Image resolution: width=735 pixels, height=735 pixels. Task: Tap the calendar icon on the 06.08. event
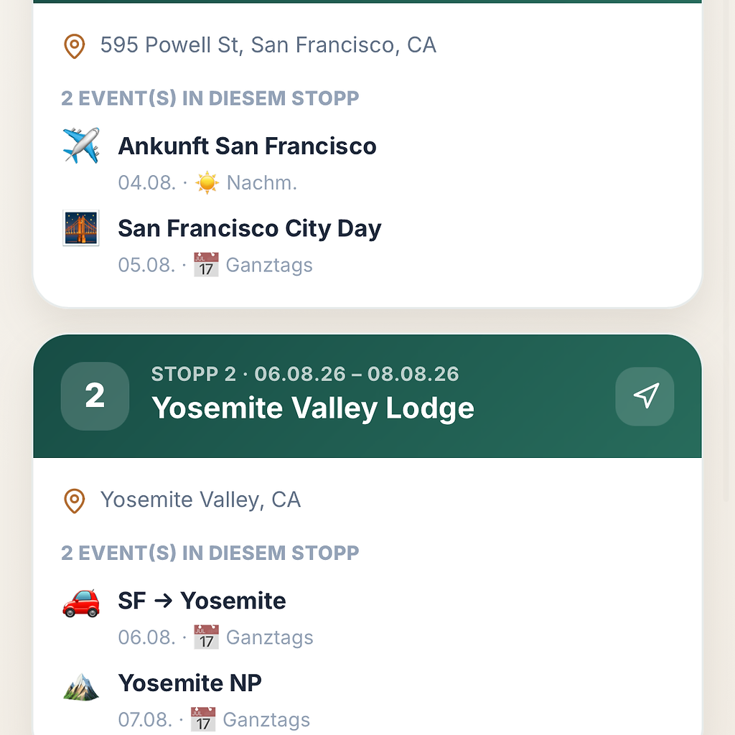tap(206, 637)
